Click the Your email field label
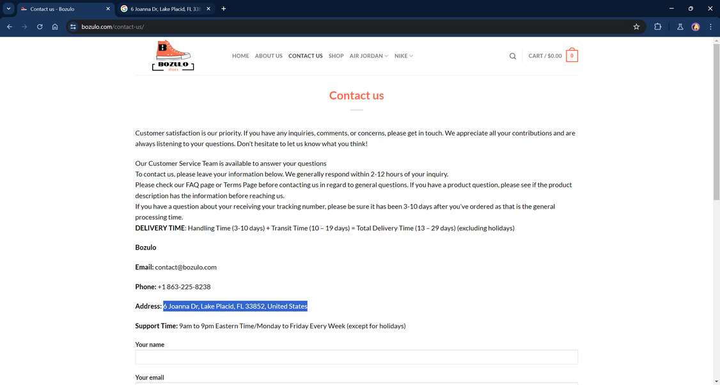The width and height of the screenshot is (720, 385). click(150, 377)
